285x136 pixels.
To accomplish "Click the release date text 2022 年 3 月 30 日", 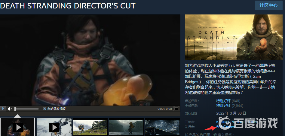I will click(231, 113).
